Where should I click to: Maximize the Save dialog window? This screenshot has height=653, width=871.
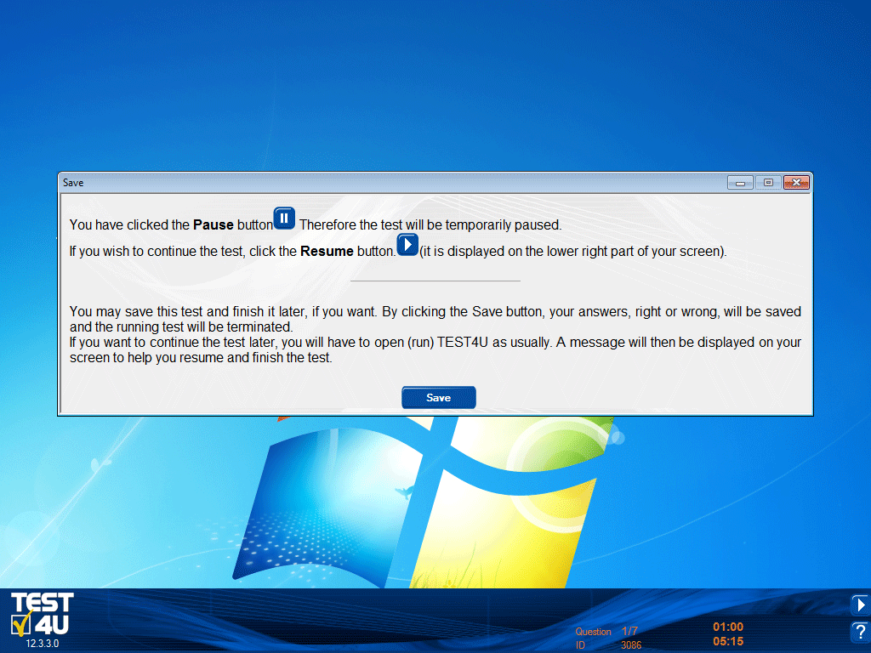(x=768, y=183)
